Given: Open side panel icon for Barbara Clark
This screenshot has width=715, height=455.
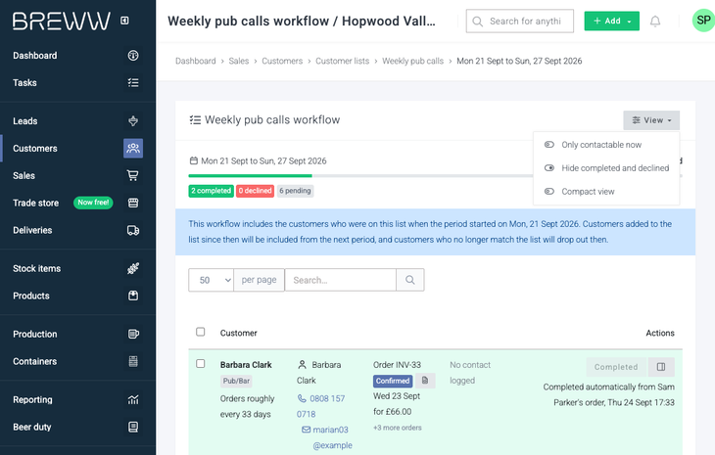Looking at the screenshot, I should click(661, 367).
